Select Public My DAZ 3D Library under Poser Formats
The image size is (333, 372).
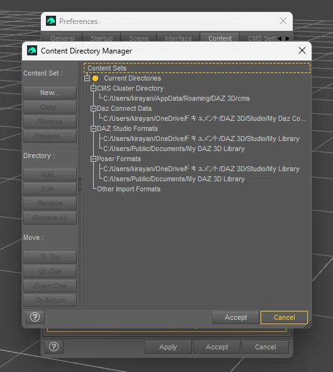coord(174,179)
